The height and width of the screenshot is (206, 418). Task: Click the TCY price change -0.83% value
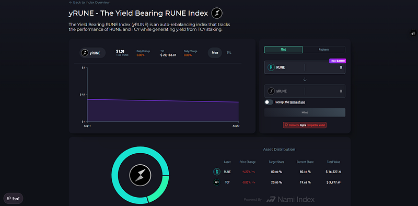point(249,182)
